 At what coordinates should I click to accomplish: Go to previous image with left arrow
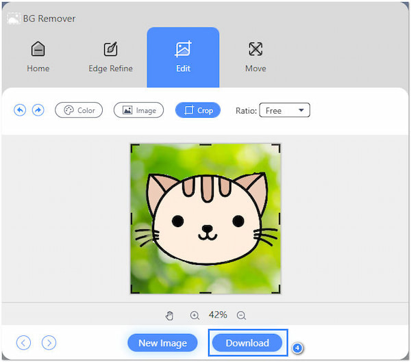(x=24, y=343)
